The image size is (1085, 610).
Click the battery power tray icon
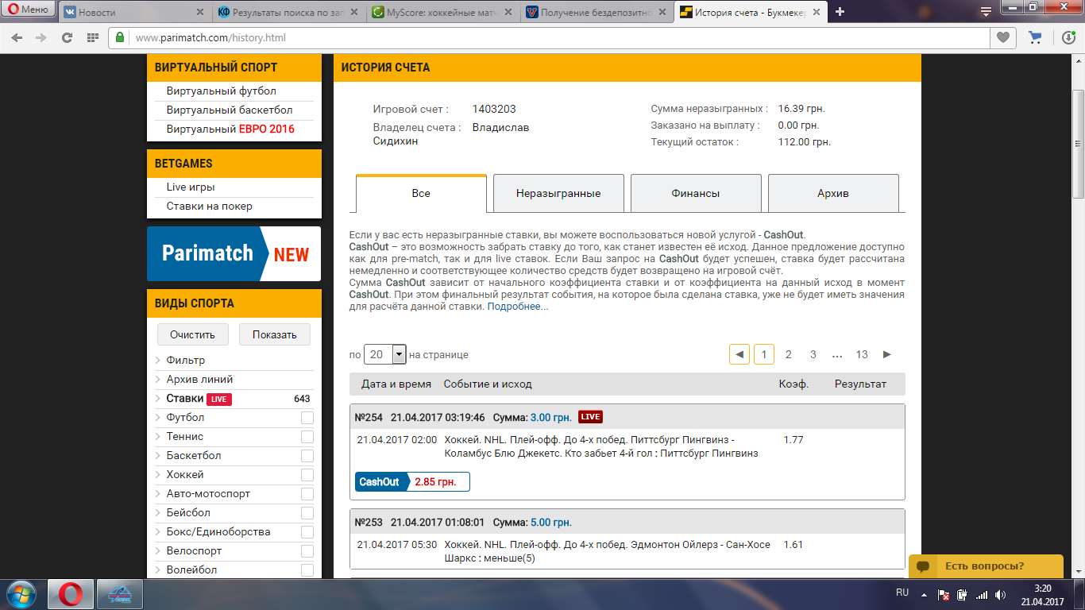962,594
